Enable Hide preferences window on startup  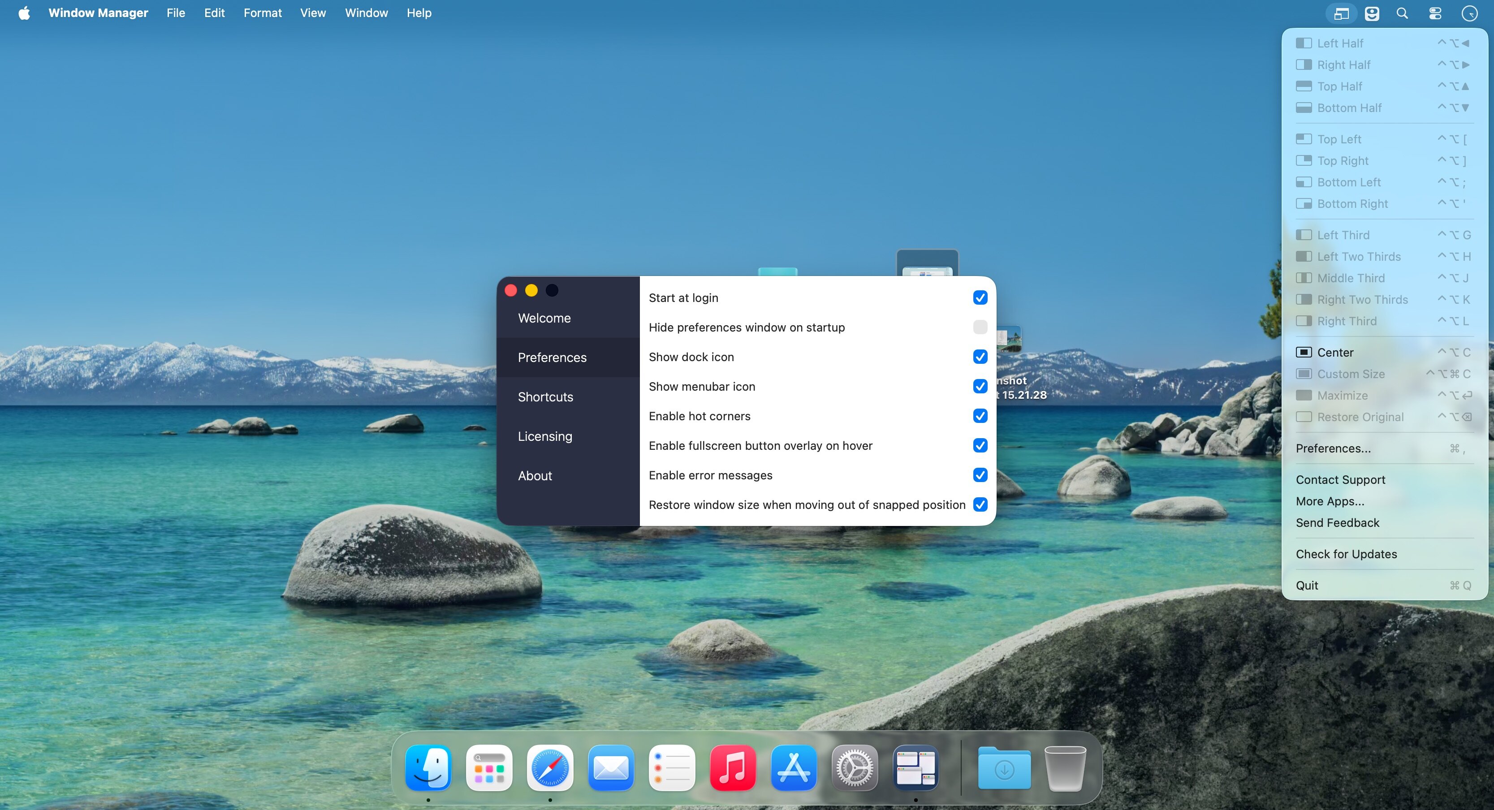coord(980,327)
